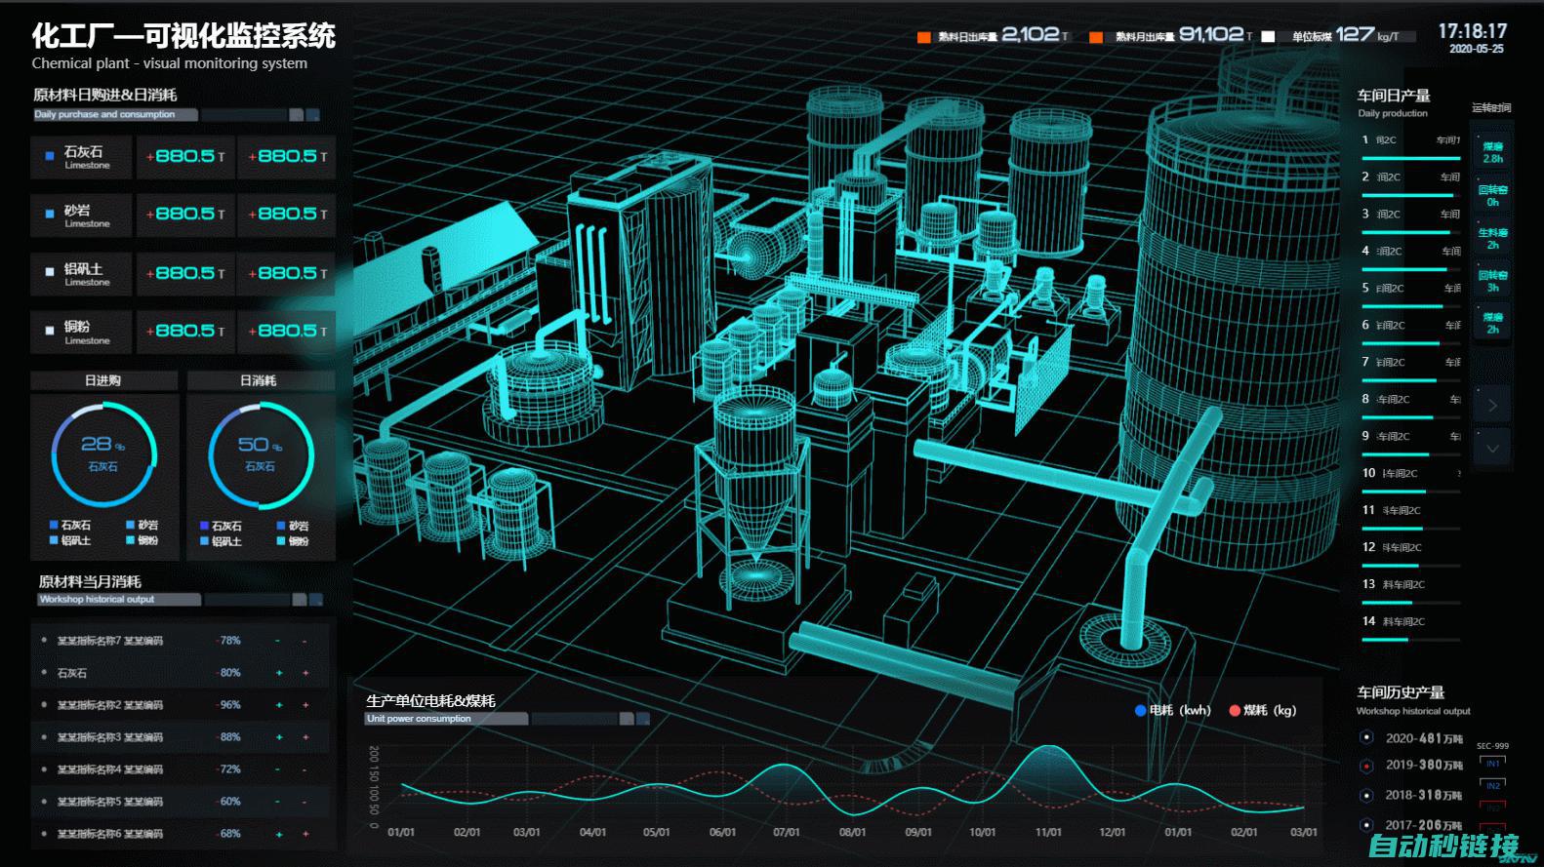
Task: Click the white marker beside 单位标煤
Action: 1268,37
